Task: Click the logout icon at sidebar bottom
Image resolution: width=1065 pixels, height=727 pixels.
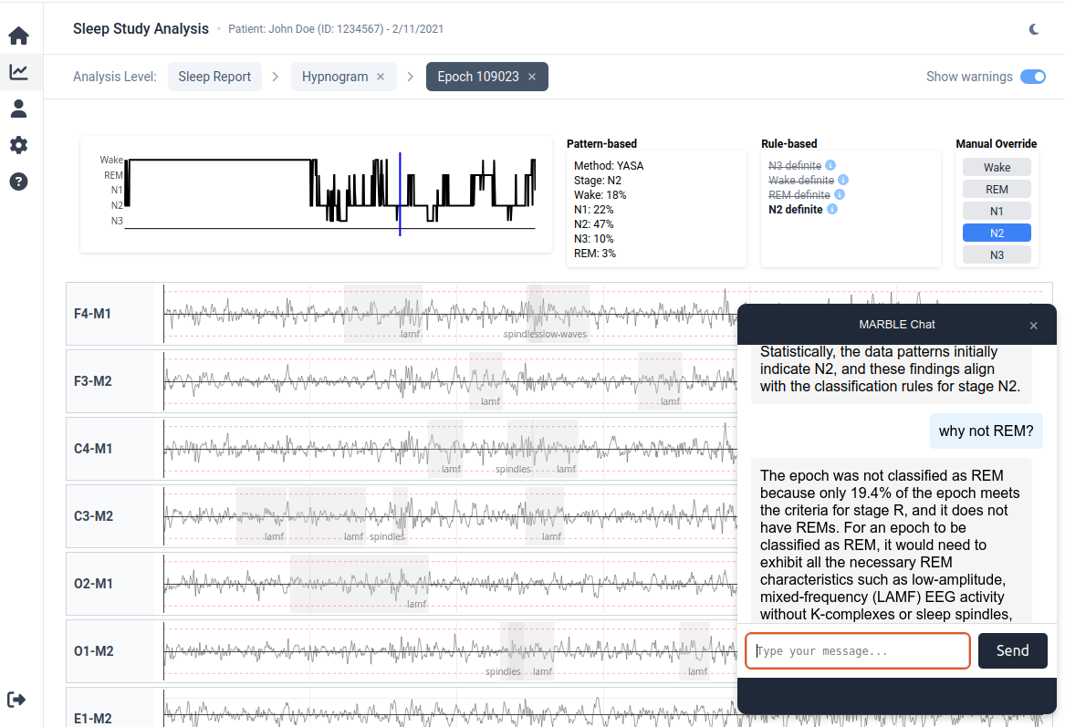Action: point(16,699)
